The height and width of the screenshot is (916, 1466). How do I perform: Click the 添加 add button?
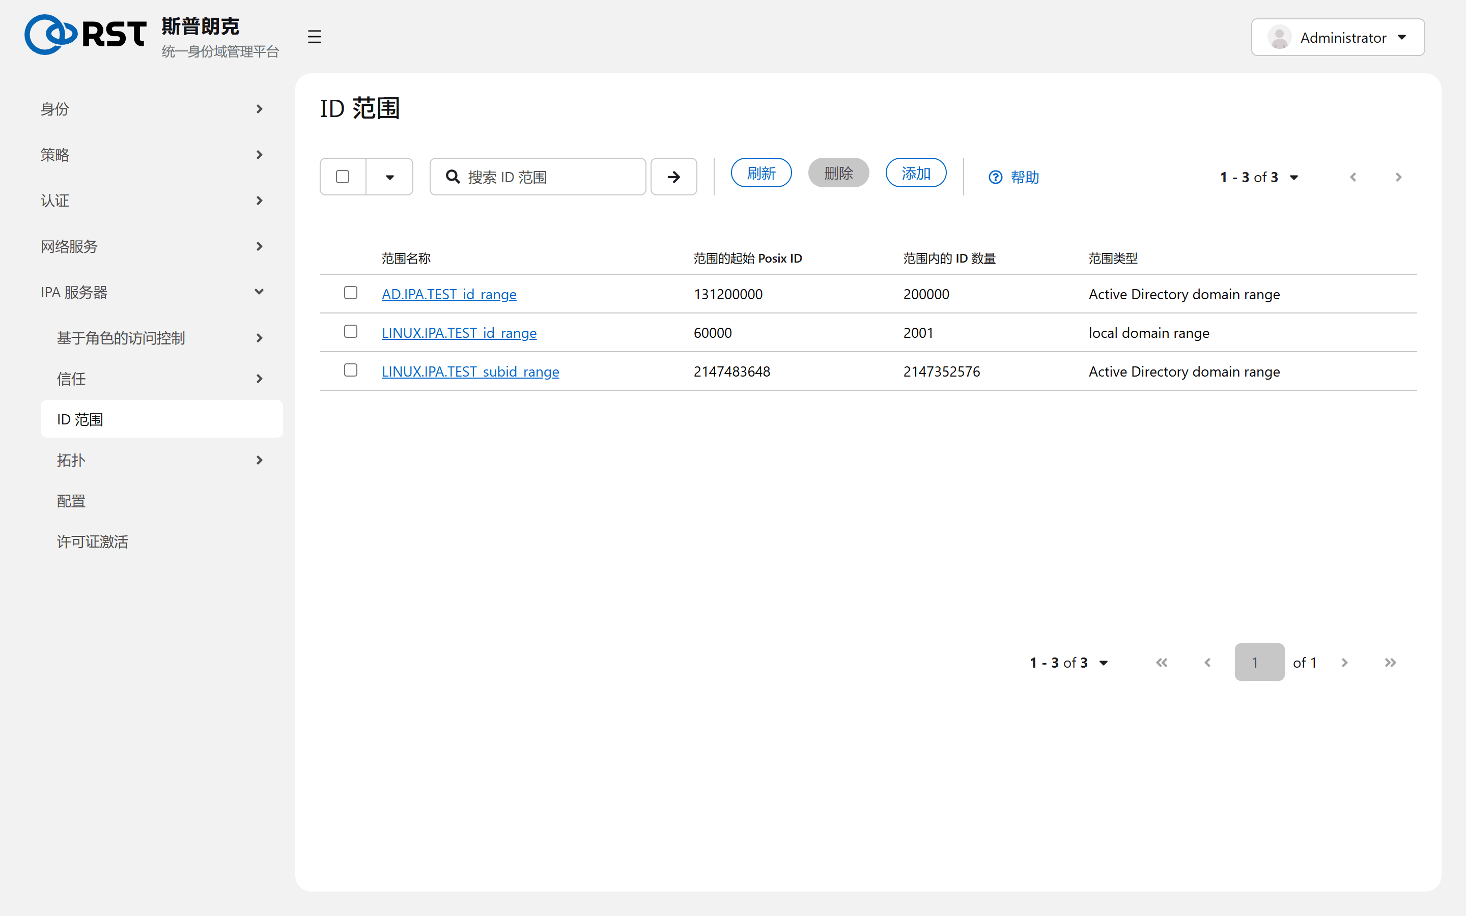[916, 173]
